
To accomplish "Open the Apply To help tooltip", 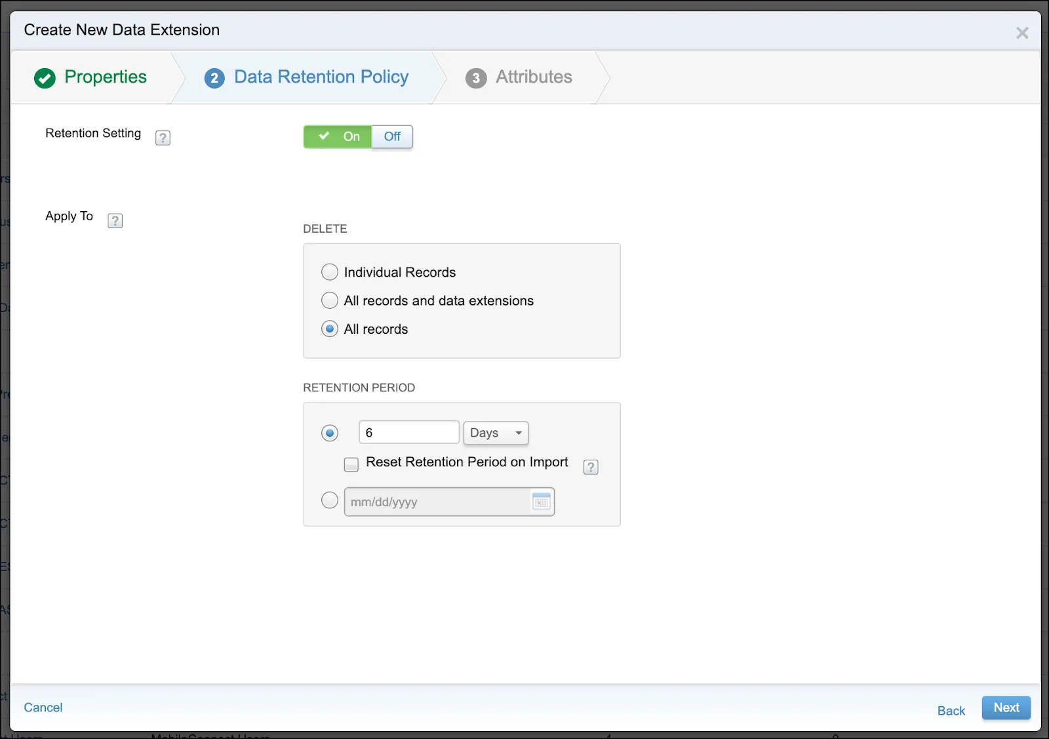I will [115, 220].
